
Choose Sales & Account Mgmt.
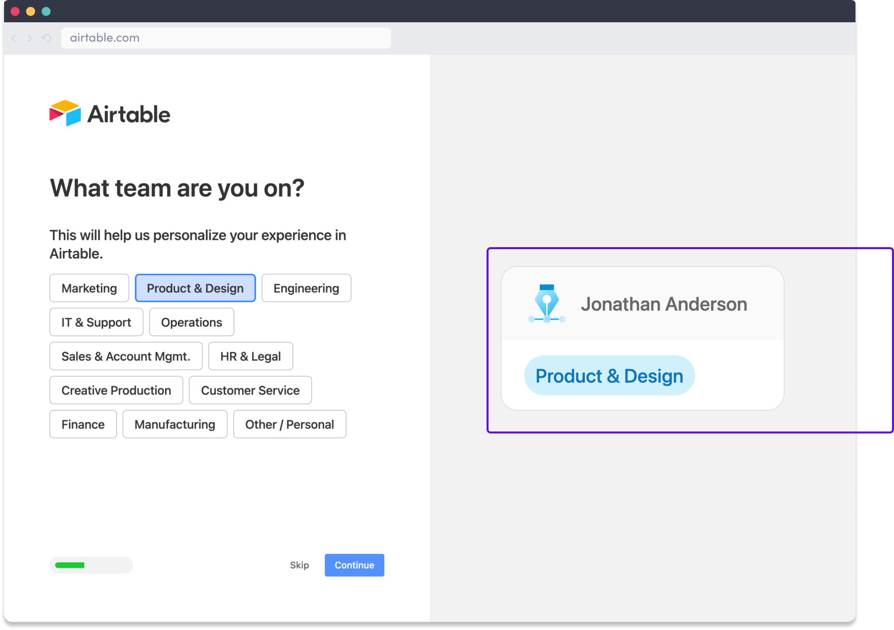point(126,356)
